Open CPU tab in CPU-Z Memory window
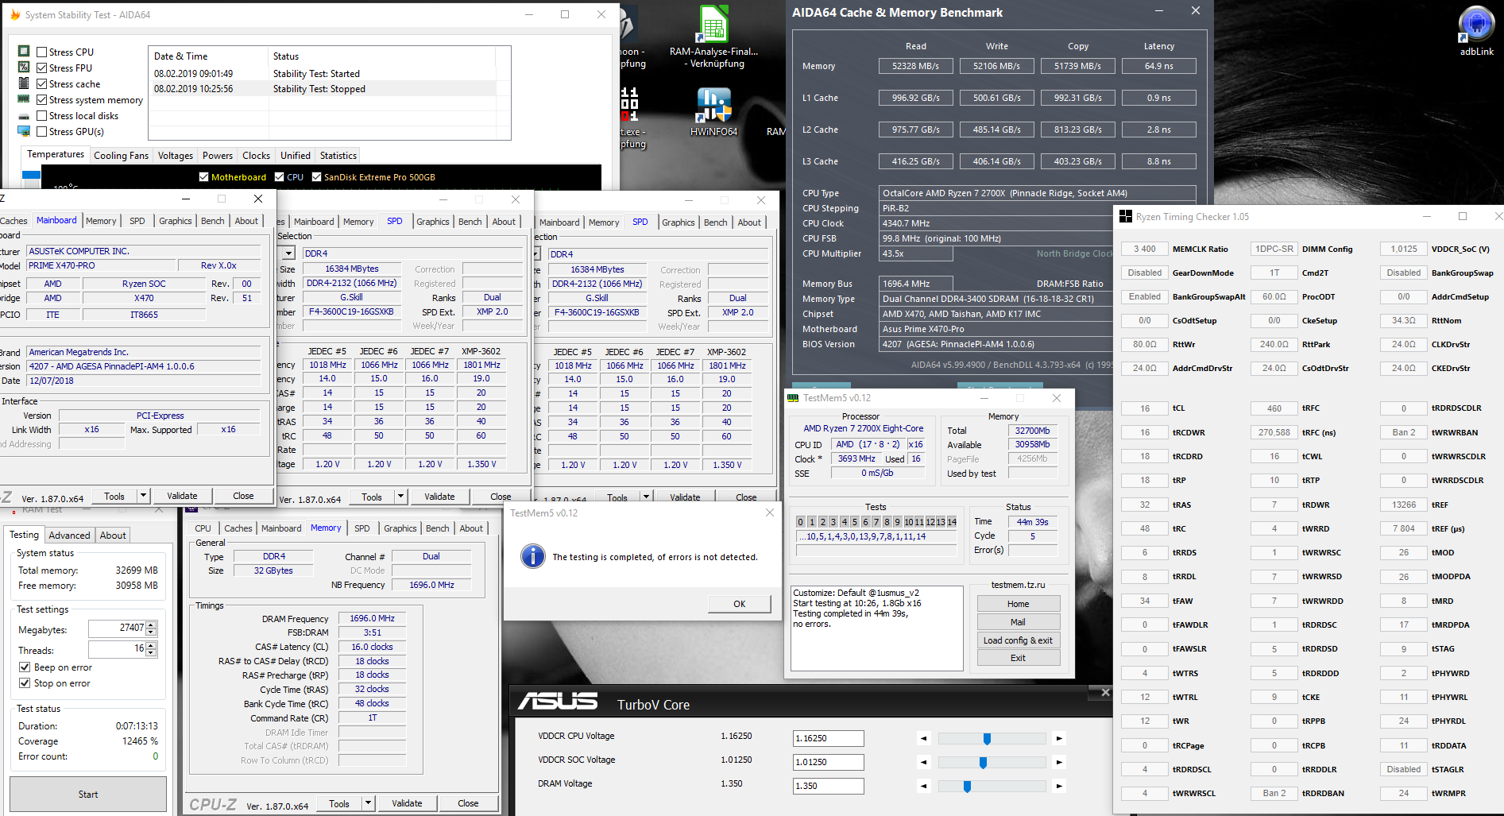Image resolution: width=1504 pixels, height=816 pixels. pyautogui.click(x=203, y=528)
